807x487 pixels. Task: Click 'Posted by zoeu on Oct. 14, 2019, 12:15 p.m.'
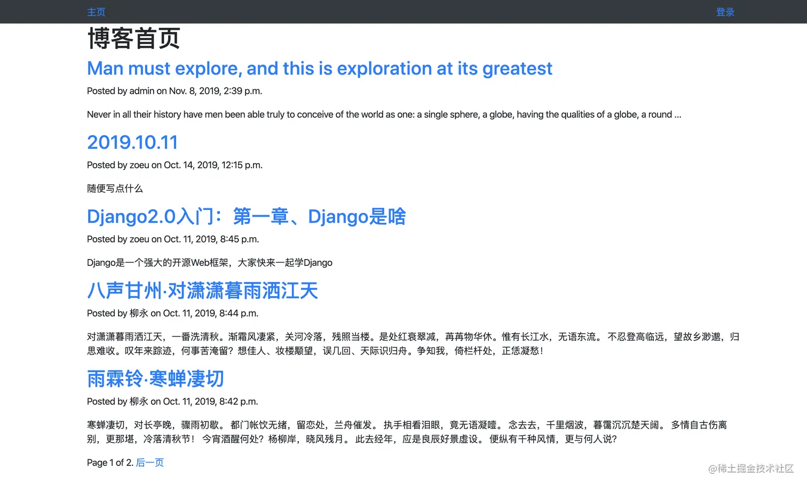175,165
